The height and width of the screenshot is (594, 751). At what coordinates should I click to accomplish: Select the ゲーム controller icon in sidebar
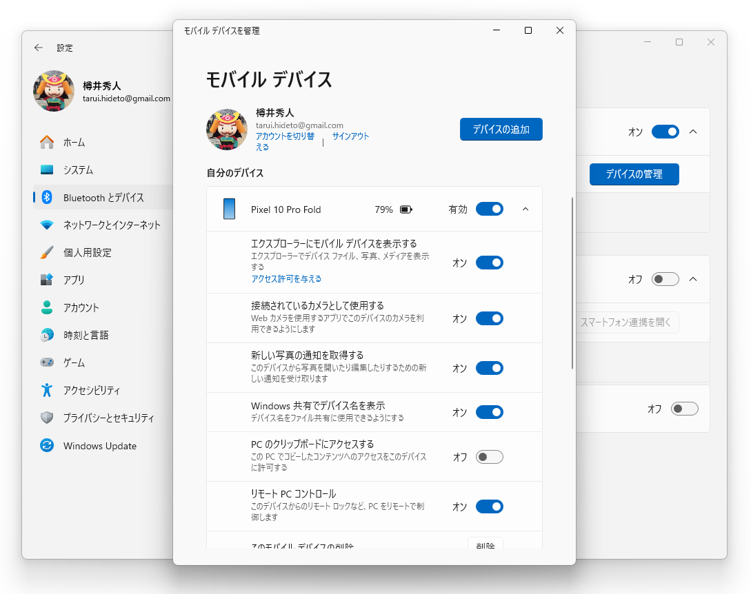pos(47,362)
